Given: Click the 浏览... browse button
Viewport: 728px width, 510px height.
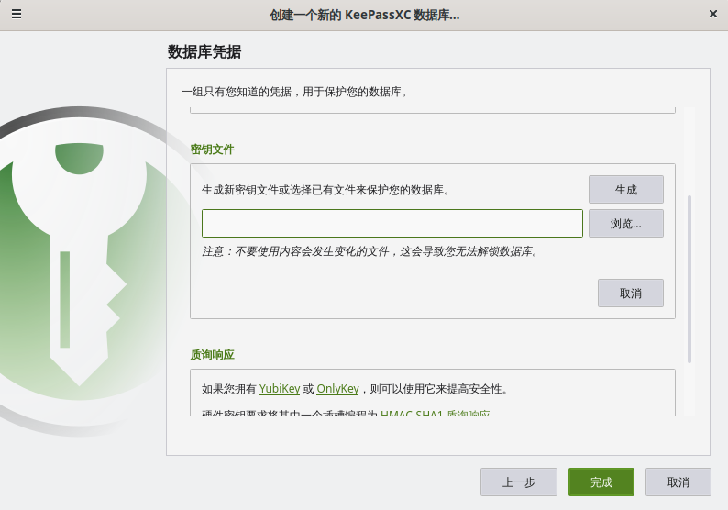Looking at the screenshot, I should point(626,224).
